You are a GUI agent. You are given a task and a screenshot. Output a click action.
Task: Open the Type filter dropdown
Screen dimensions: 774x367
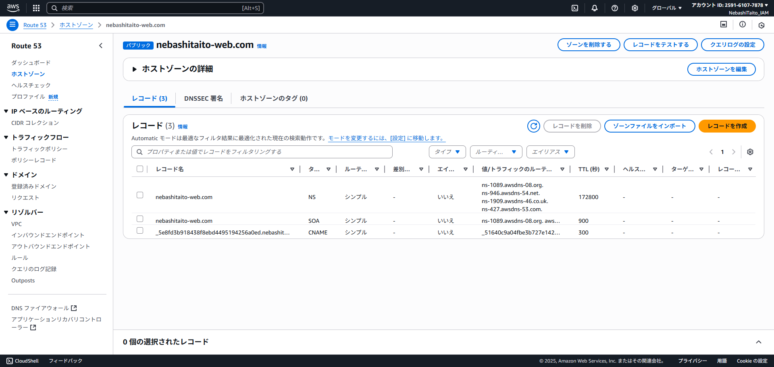[x=447, y=152]
